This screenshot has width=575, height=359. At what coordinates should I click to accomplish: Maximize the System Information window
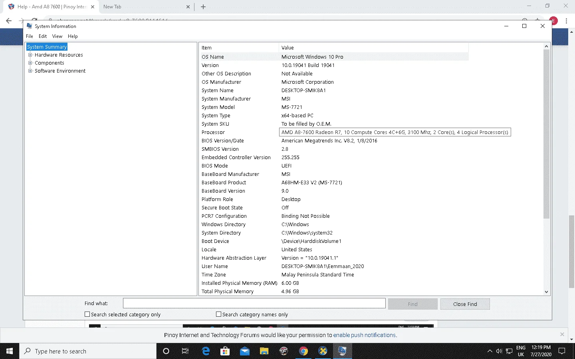524,26
